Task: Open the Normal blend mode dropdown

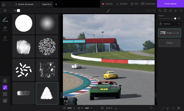Action: coord(170,24)
